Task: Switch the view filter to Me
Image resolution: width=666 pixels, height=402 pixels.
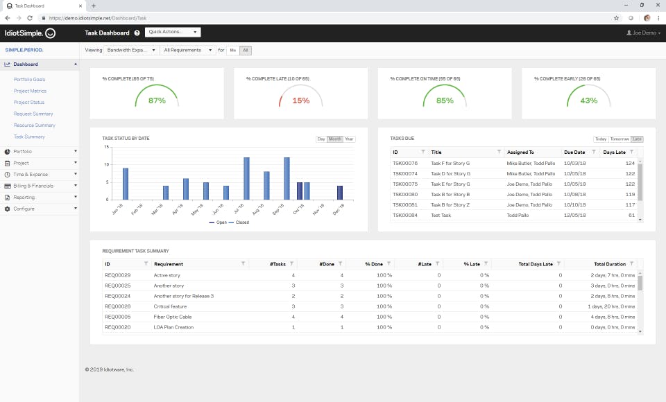Action: point(232,50)
